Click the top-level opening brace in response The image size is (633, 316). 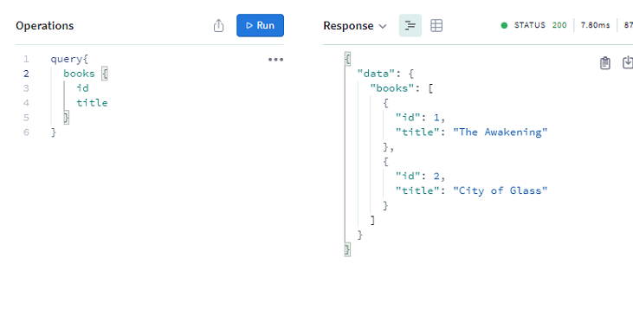coord(347,59)
